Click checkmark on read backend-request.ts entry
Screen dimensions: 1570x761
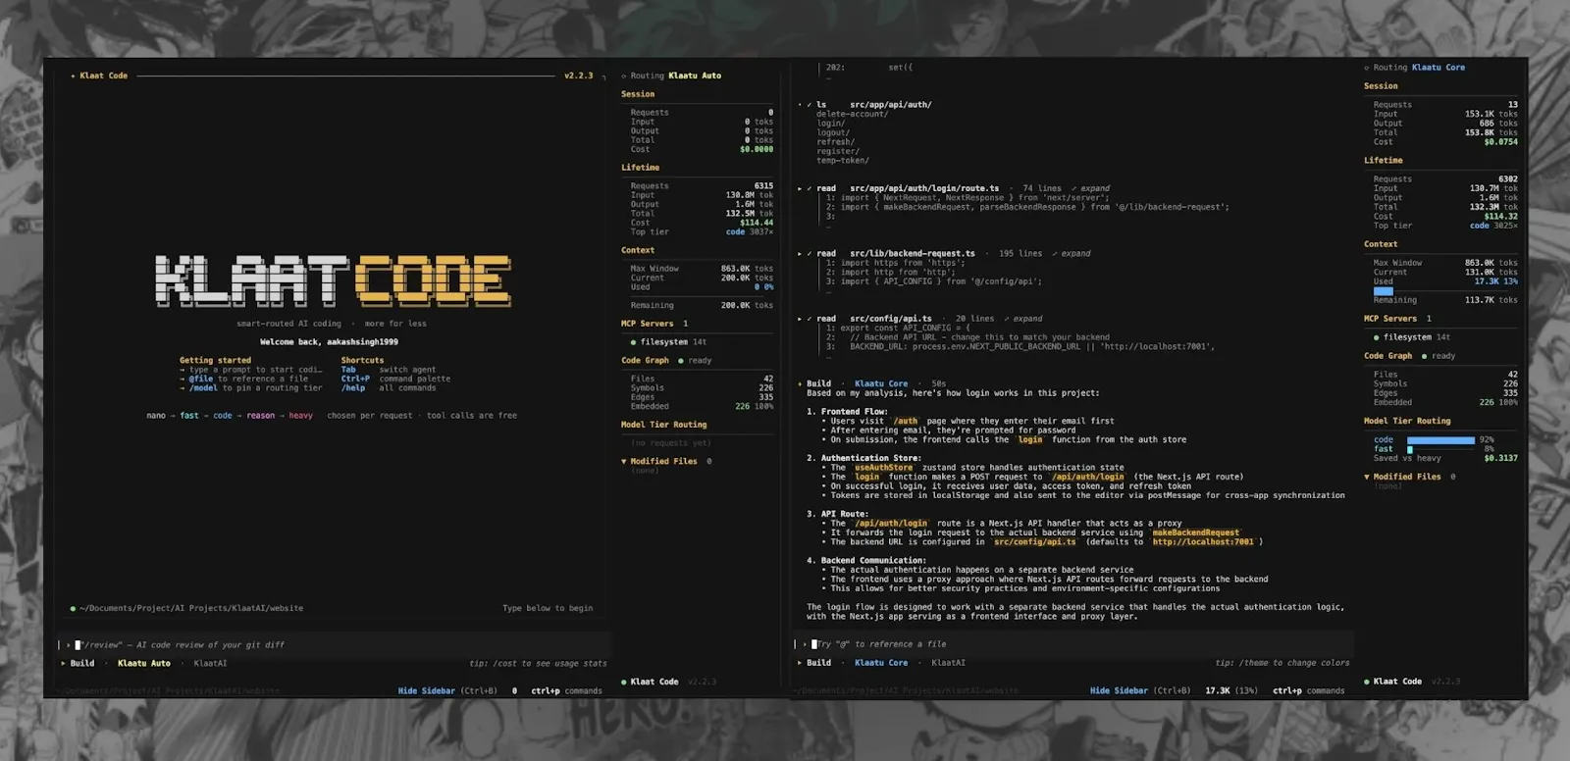coord(809,254)
